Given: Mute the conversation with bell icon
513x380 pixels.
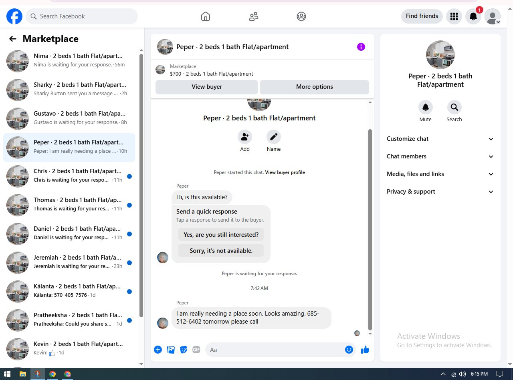Looking at the screenshot, I should [x=426, y=107].
